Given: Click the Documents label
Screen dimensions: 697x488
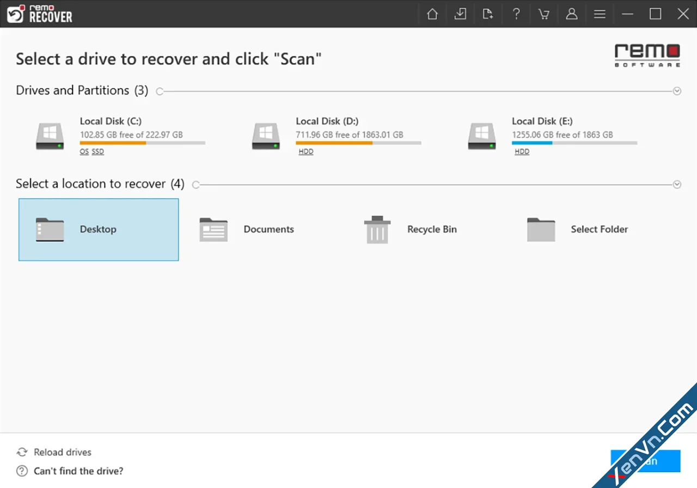Looking at the screenshot, I should pyautogui.click(x=268, y=229).
